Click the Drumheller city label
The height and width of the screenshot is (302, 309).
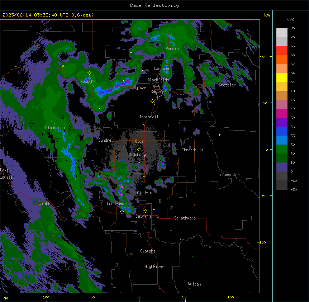tap(229, 175)
